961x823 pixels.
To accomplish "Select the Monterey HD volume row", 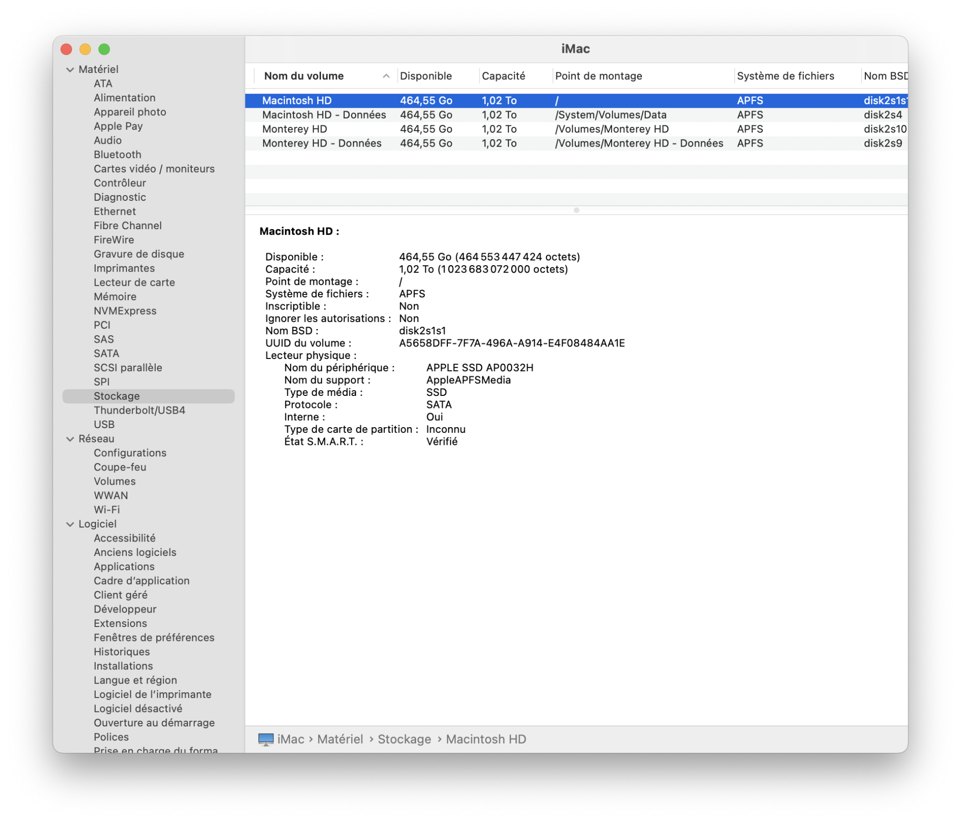I will 295,129.
